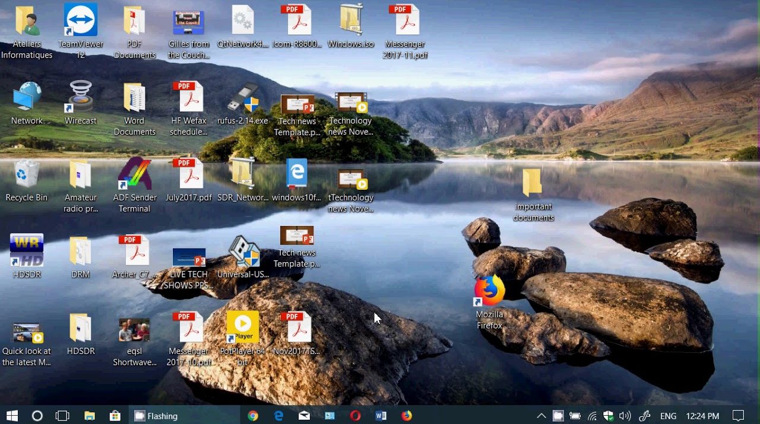
Task: Open Task View from the taskbar
Action: point(62,416)
